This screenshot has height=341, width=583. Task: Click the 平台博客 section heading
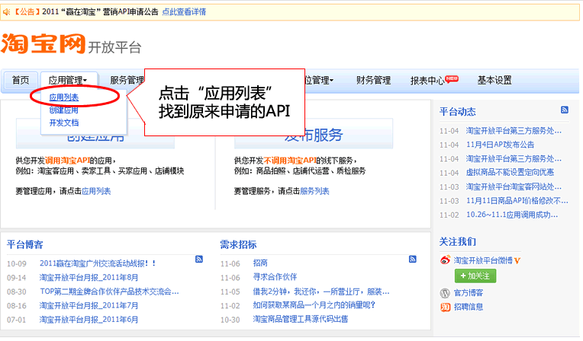[25, 244]
